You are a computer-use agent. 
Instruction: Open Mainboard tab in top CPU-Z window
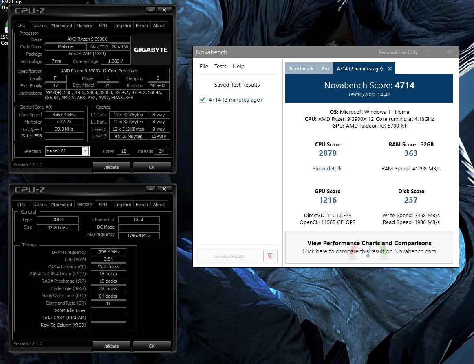(x=62, y=26)
